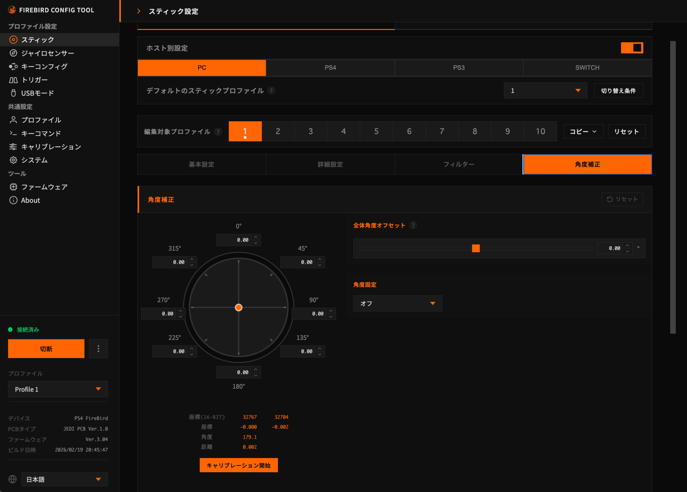Select edit target profile 10

click(540, 131)
